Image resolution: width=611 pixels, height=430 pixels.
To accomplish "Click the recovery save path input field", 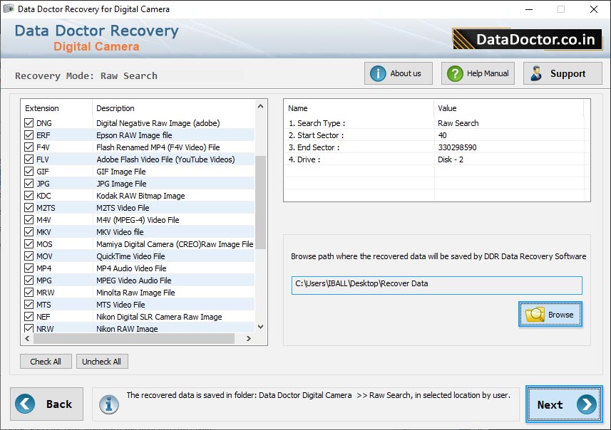I will [x=437, y=285].
